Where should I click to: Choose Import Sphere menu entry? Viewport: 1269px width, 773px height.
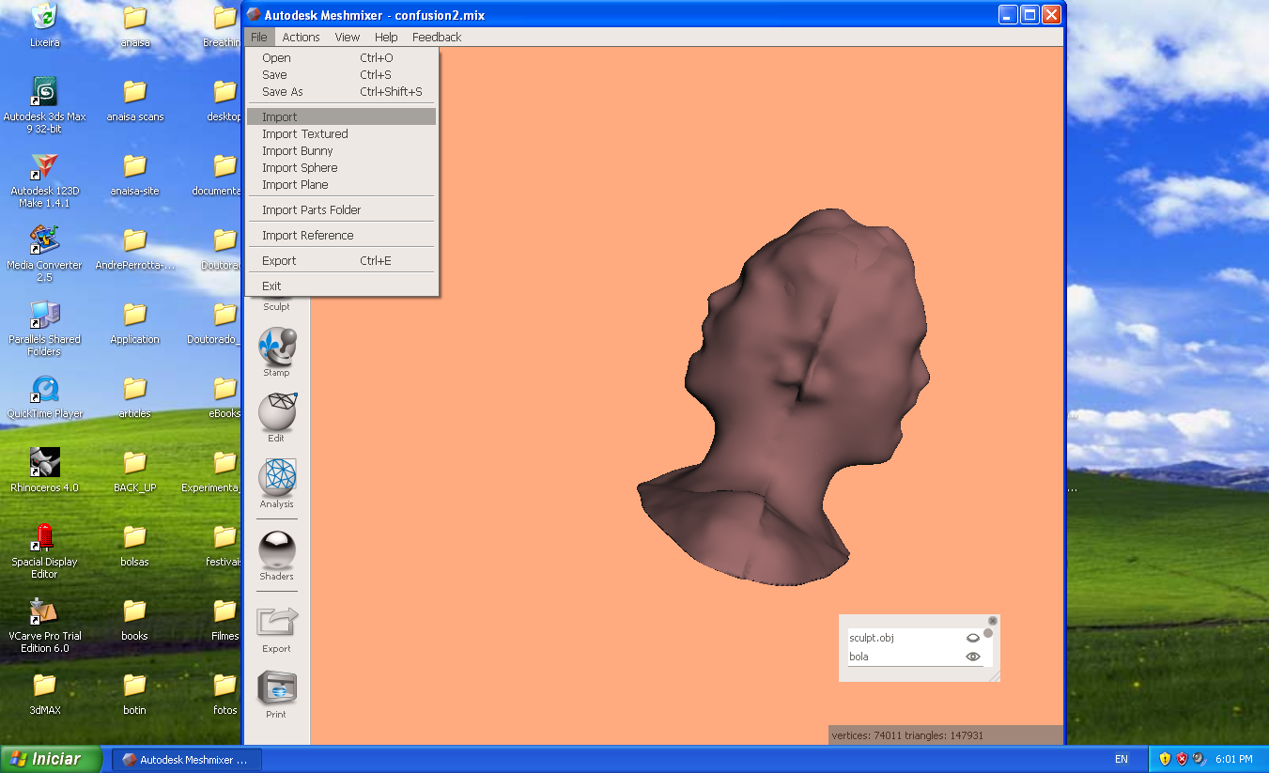pyautogui.click(x=342, y=168)
